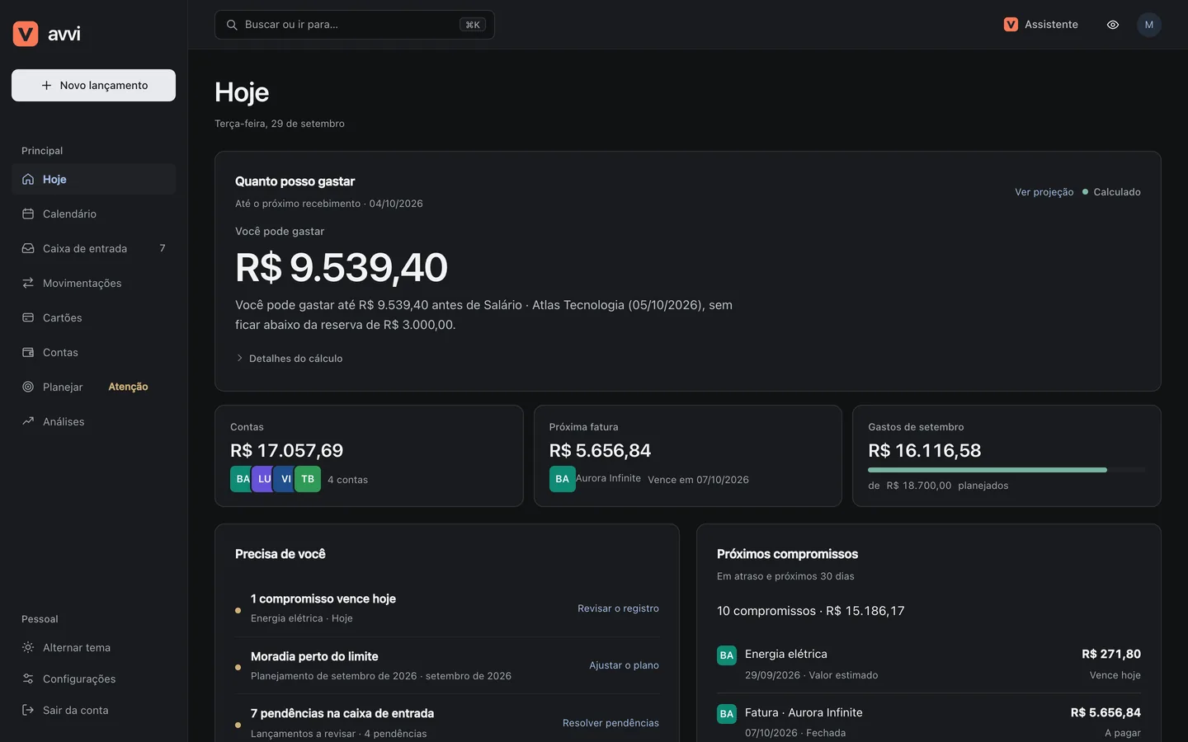
Task: Open the user avatar M menu
Action: tap(1149, 25)
